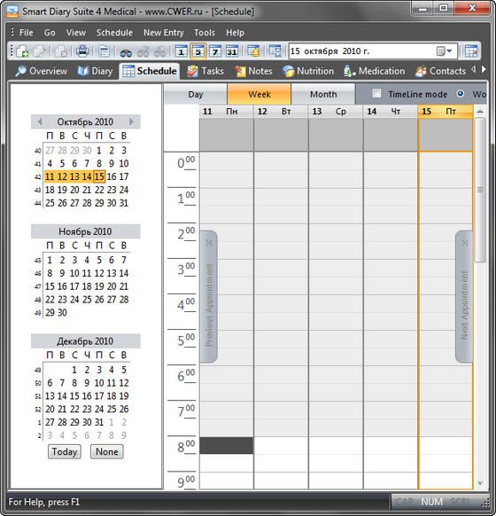The image size is (496, 516).
Task: Select the 7-day week view icon
Action: pos(215,51)
